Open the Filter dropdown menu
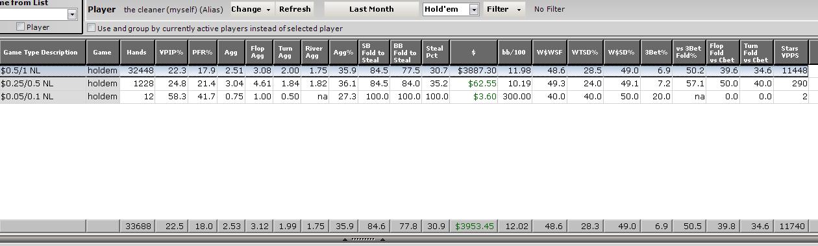 click(504, 9)
